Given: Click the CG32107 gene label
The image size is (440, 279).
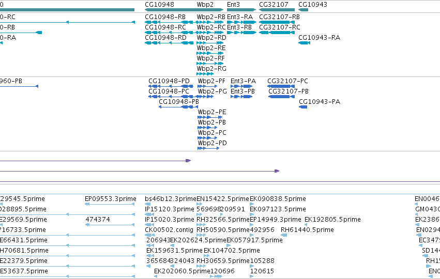Looking at the screenshot, I should click(x=274, y=5).
